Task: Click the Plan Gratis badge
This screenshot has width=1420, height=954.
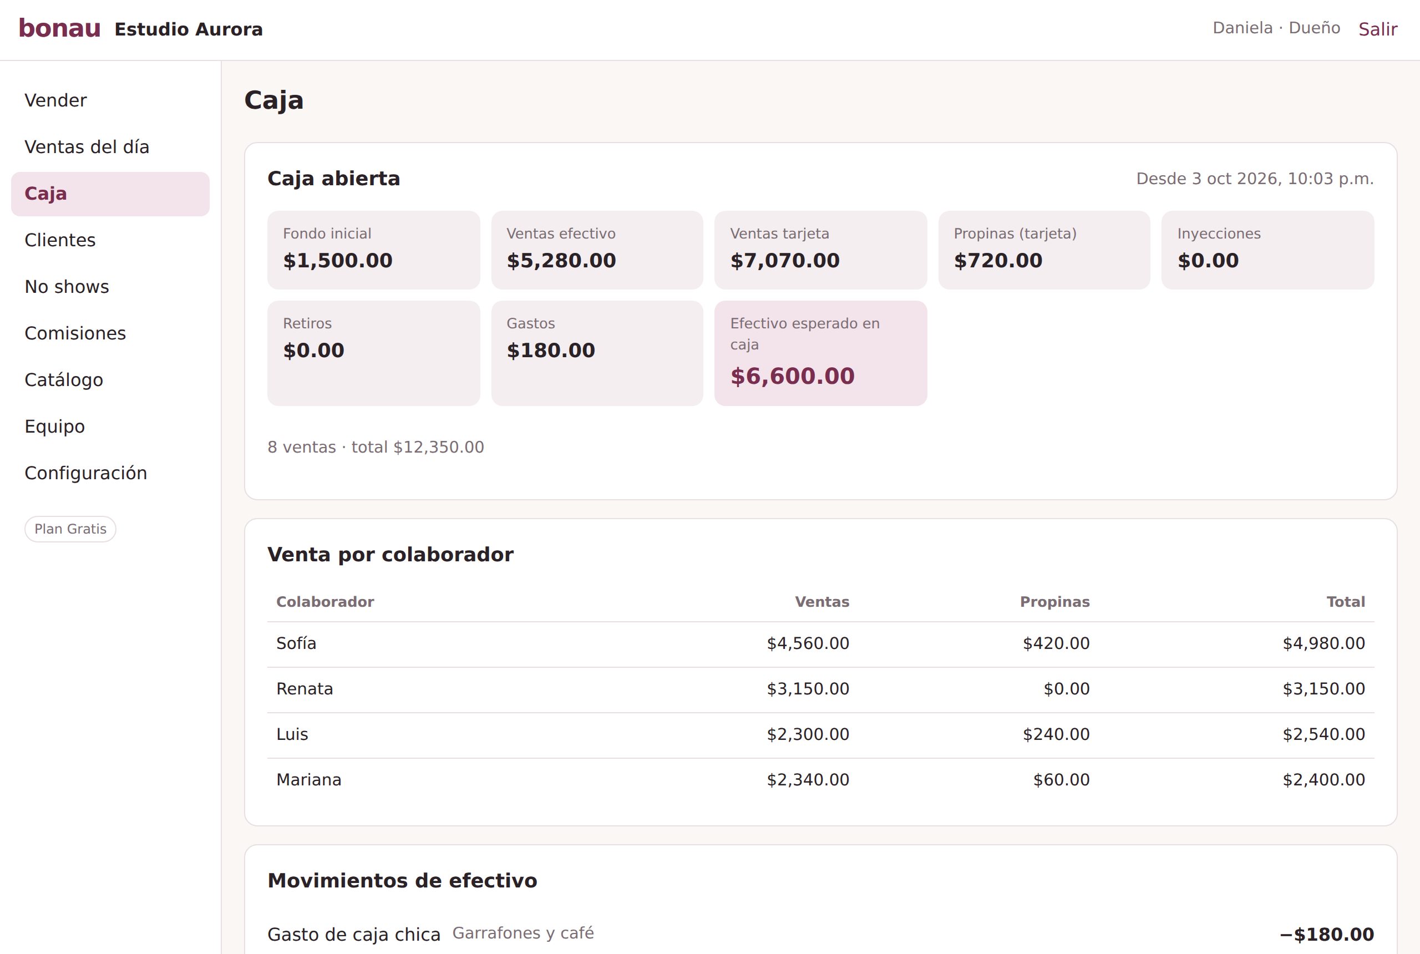Action: click(70, 529)
